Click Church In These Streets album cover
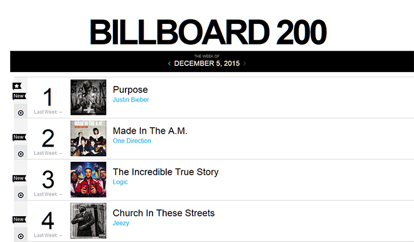This screenshot has width=414, height=242. (88, 221)
